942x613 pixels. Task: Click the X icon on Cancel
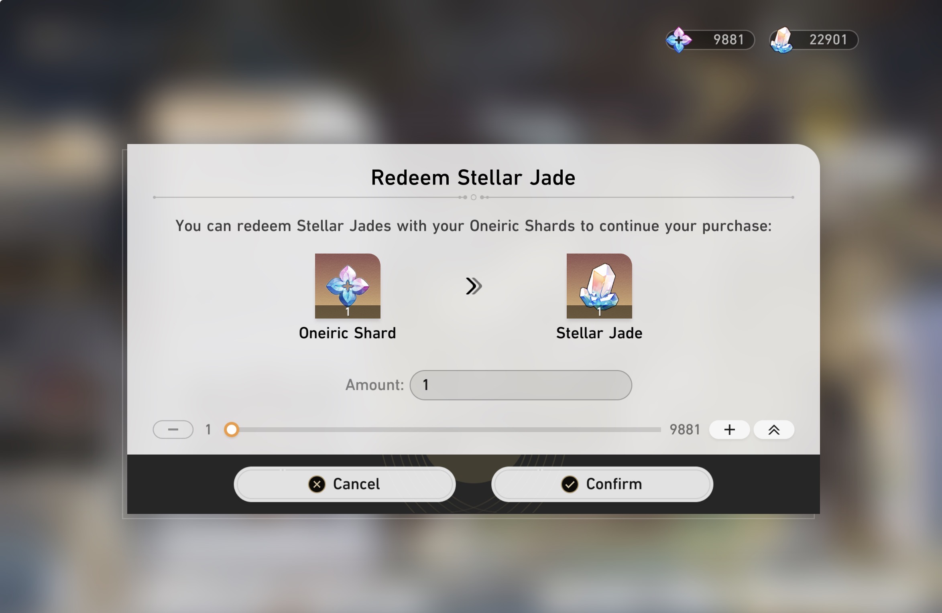(317, 484)
